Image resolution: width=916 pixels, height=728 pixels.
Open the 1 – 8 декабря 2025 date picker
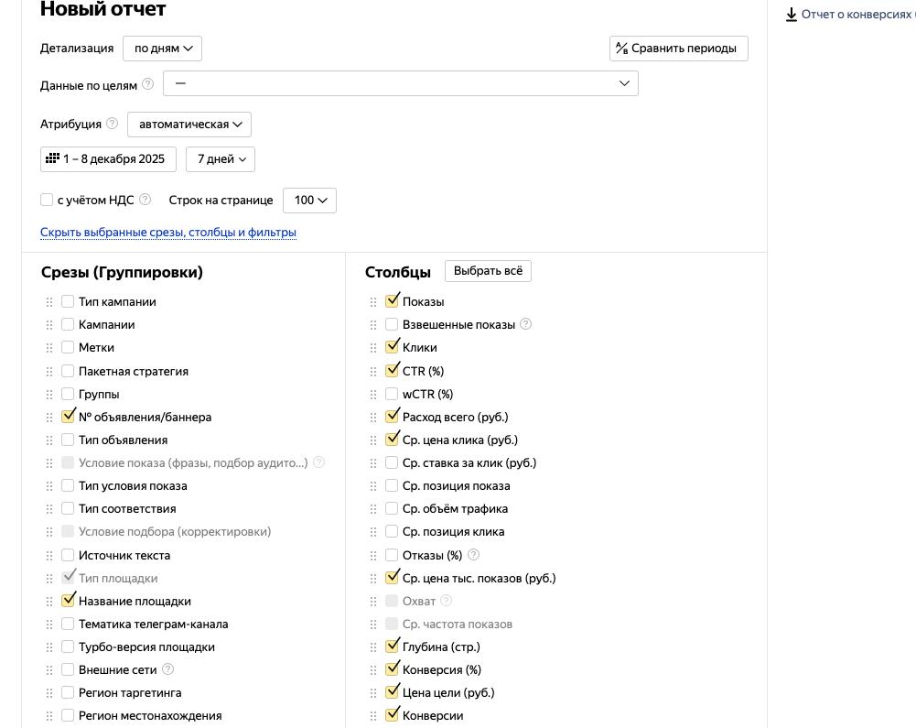[108, 159]
